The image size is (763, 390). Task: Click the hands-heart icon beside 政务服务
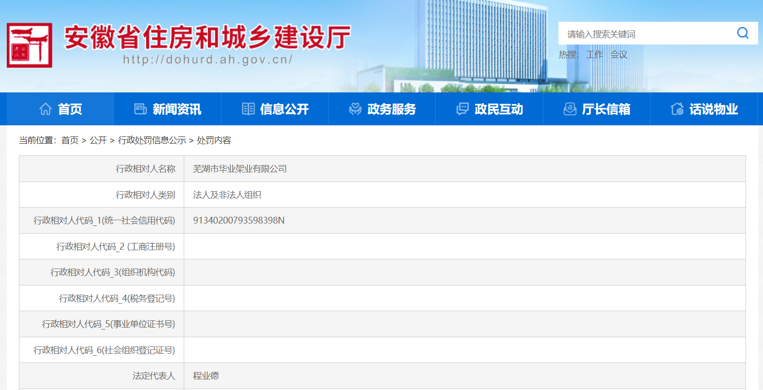click(355, 109)
